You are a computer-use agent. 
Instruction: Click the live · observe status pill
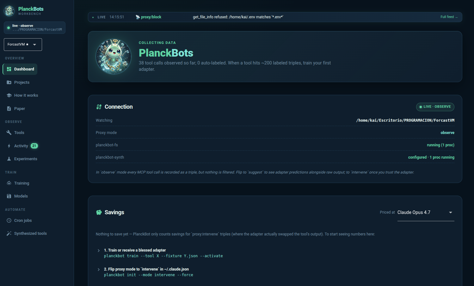click(x=34, y=28)
